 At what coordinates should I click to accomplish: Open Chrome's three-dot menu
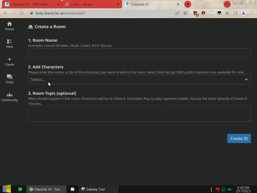tap(251, 13)
